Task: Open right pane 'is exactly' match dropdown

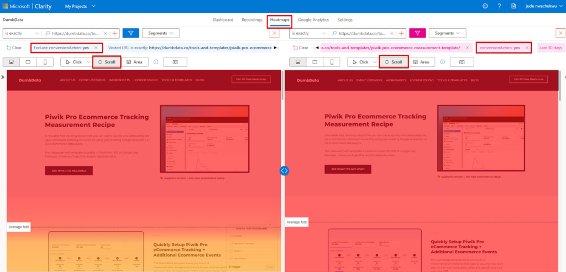Action: pos(308,33)
